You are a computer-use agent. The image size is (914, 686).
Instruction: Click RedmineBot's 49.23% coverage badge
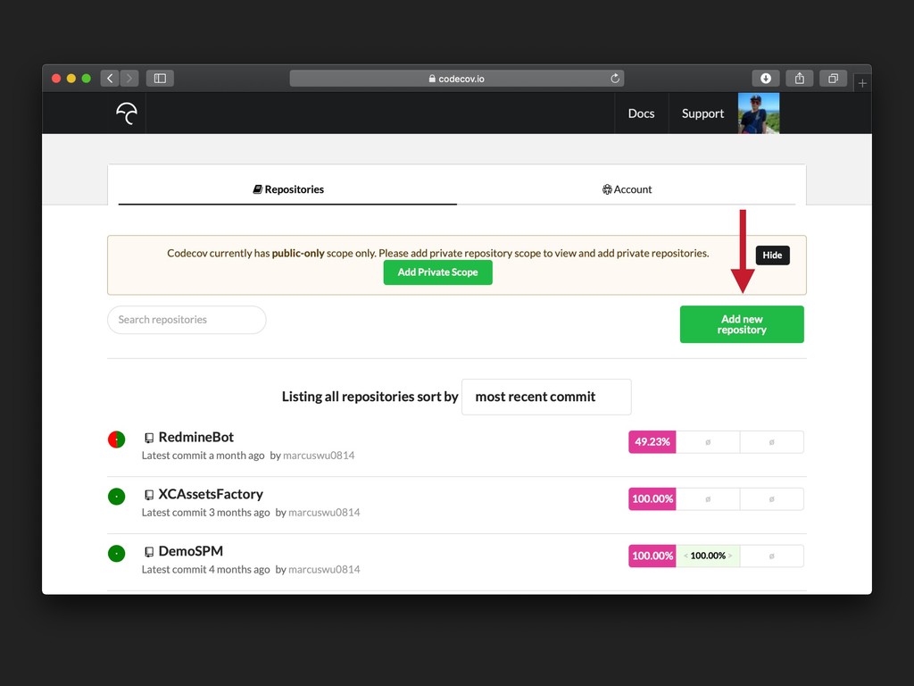pos(652,442)
